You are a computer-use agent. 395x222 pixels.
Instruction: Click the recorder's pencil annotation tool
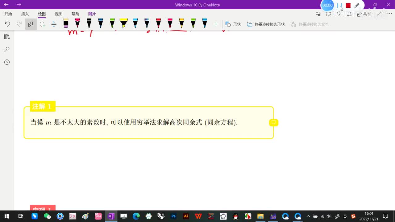point(357,5)
